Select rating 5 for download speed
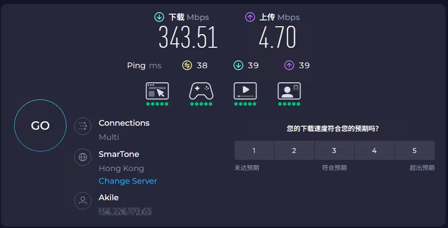Screen dimensions: 448x228 coord(414,151)
